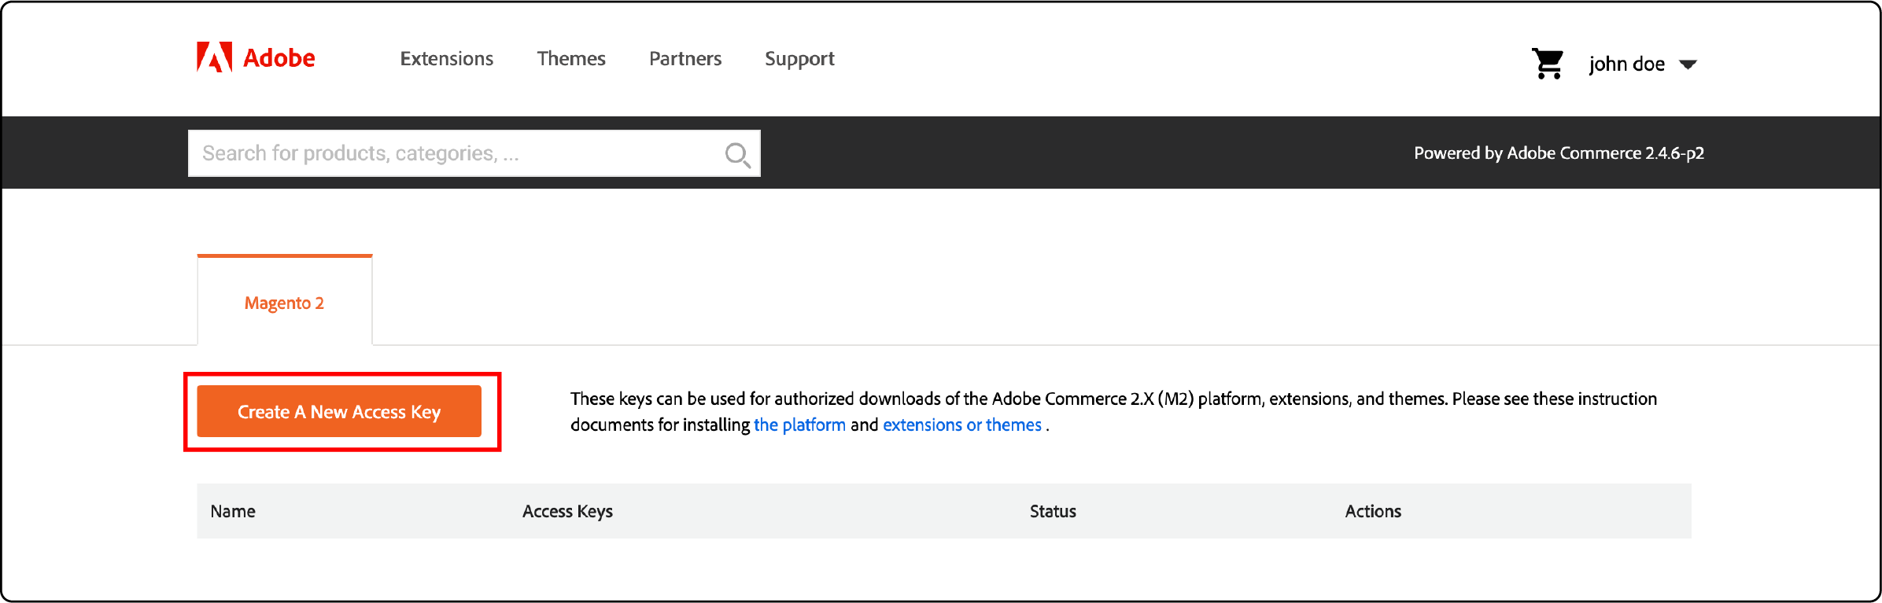Follow the "the platform" link
The image size is (1882, 603).
(x=799, y=425)
